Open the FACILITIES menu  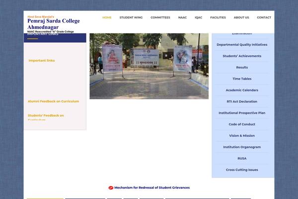tap(218, 17)
